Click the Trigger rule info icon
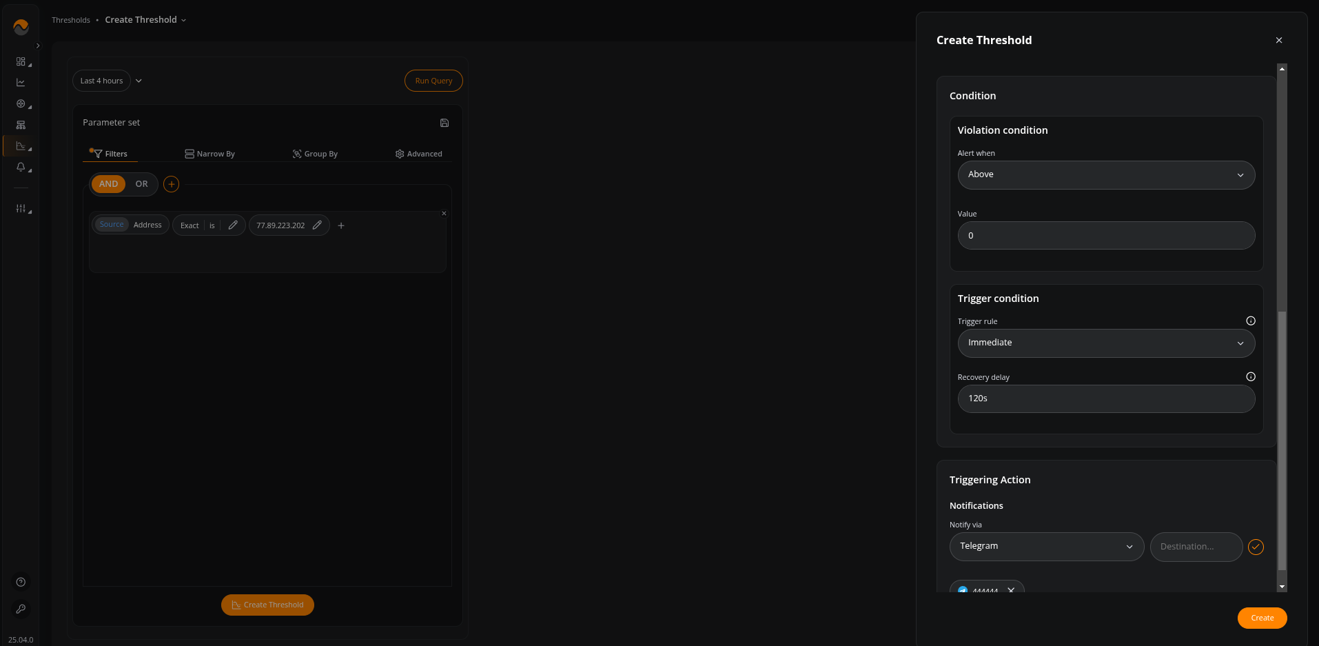This screenshot has width=1319, height=646. coord(1250,321)
